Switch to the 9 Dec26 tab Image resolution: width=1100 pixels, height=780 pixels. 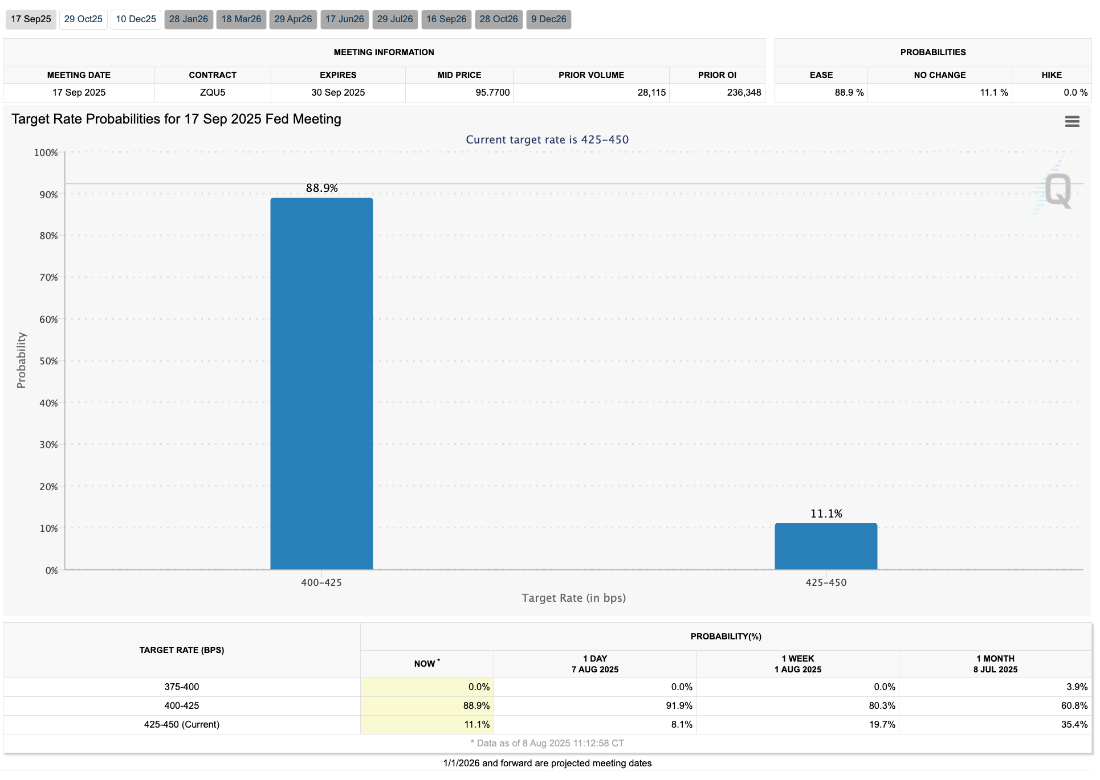tap(548, 19)
